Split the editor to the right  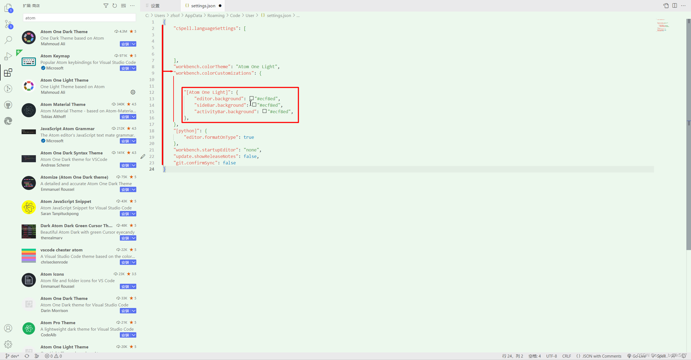pos(675,6)
